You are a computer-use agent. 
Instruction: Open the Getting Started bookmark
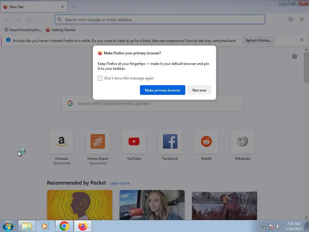pyautogui.click(x=60, y=30)
